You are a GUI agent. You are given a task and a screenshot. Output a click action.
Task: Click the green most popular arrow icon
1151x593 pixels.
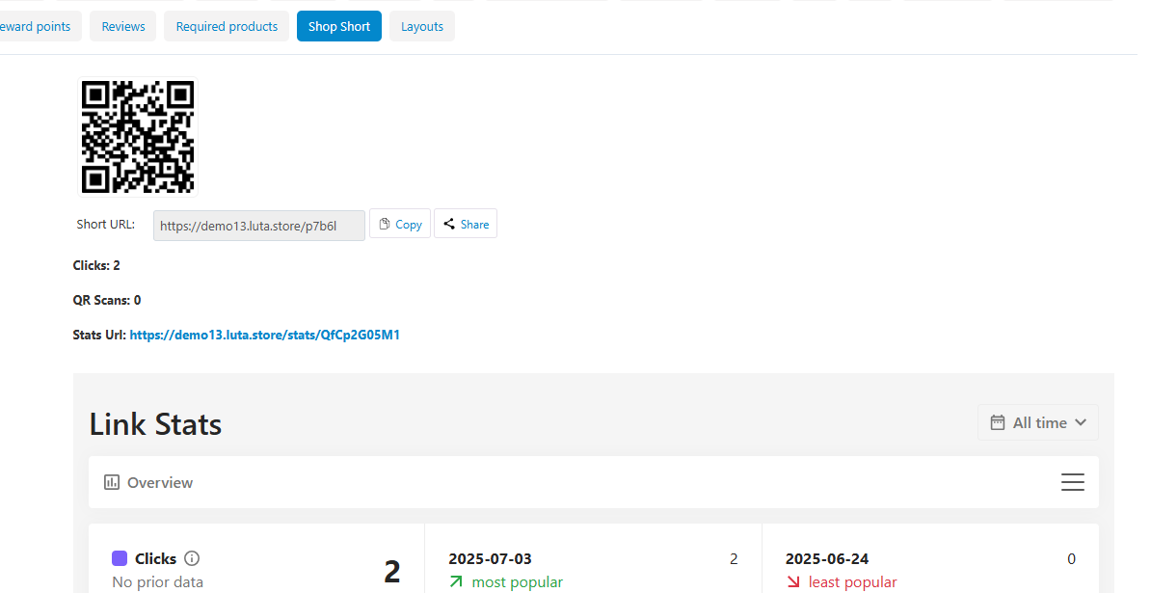click(457, 582)
